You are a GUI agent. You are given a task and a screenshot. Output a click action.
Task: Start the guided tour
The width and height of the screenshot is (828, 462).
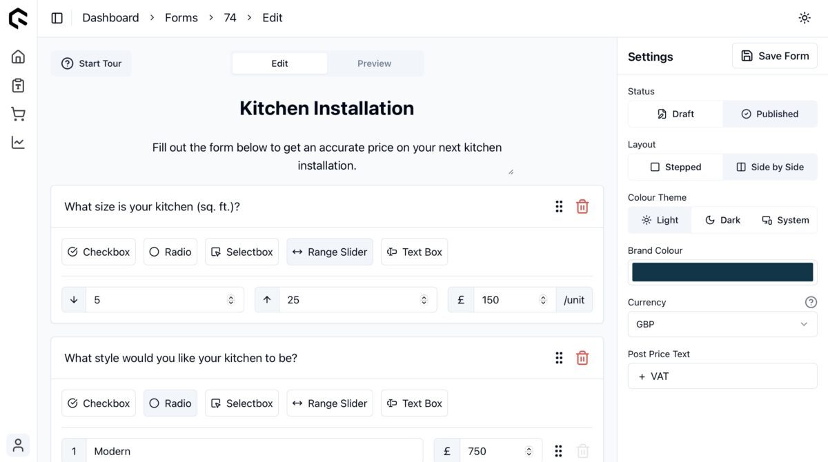[91, 63]
